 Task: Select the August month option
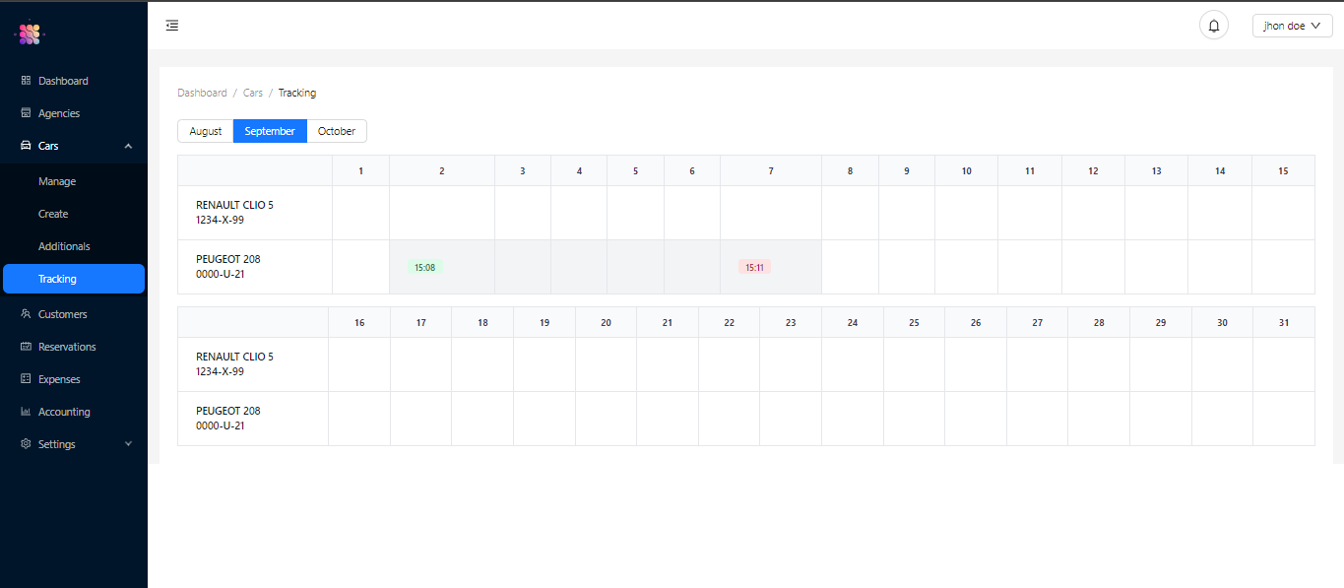pyautogui.click(x=206, y=131)
